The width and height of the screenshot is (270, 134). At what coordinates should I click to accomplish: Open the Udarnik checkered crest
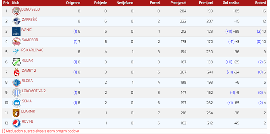coord(16,113)
